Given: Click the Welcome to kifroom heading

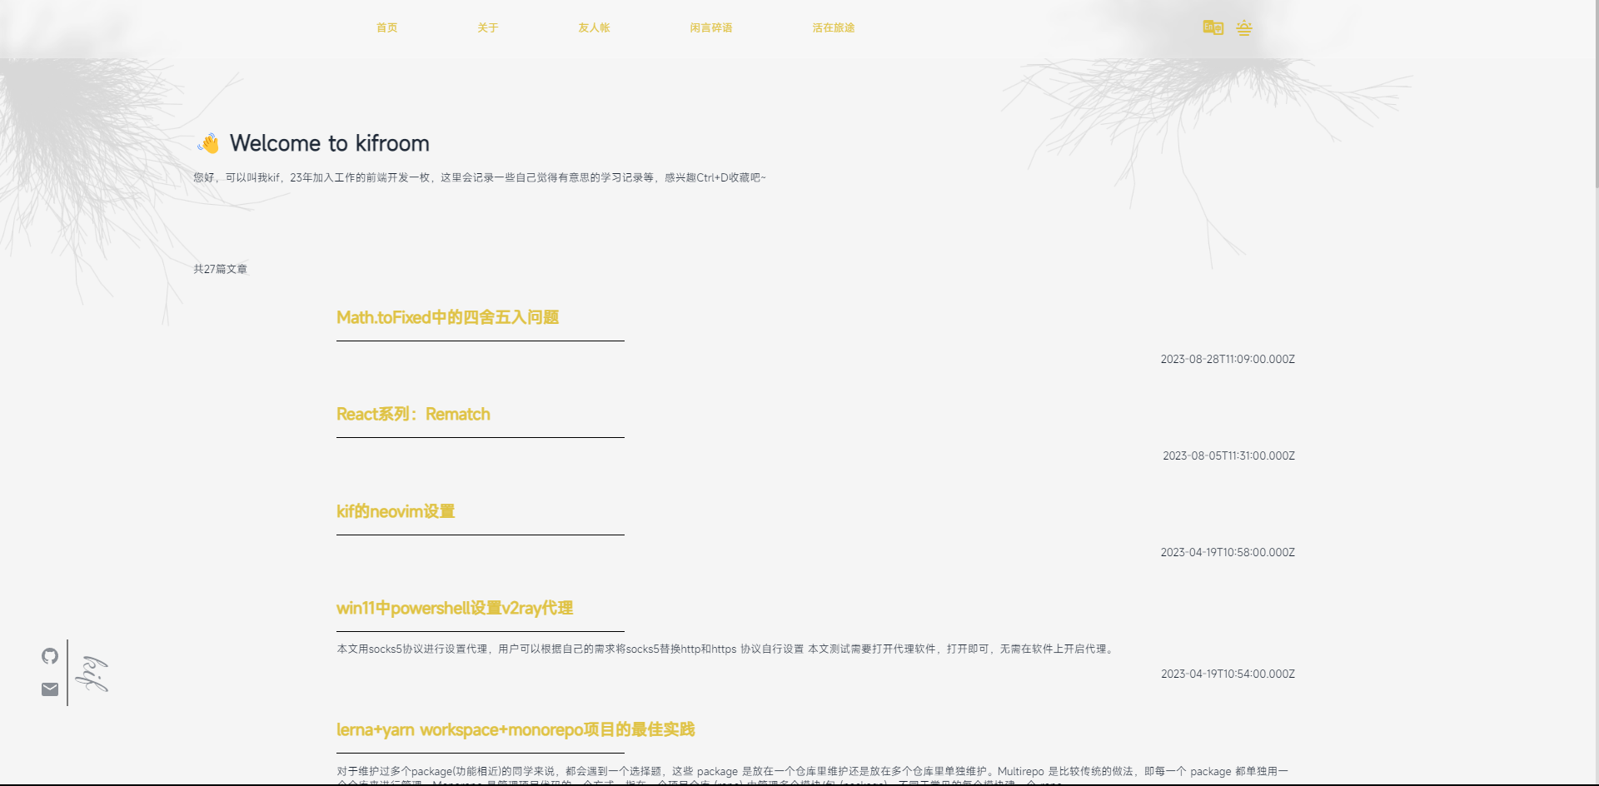Looking at the screenshot, I should click(329, 143).
